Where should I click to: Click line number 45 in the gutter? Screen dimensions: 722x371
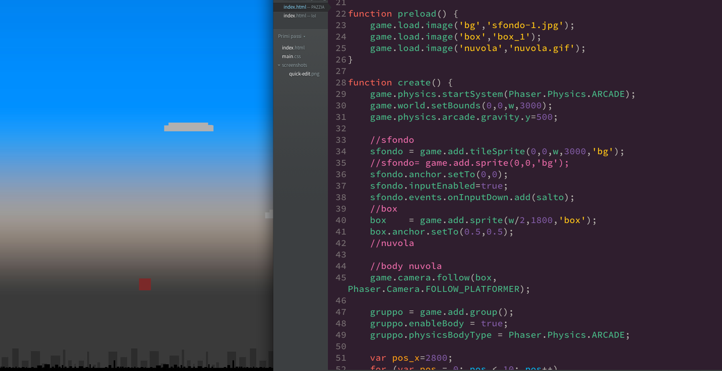(341, 278)
